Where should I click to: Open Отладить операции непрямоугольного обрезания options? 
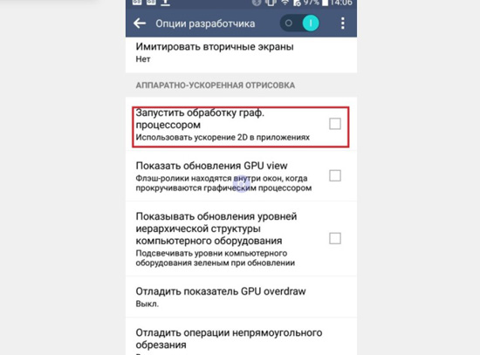241,337
